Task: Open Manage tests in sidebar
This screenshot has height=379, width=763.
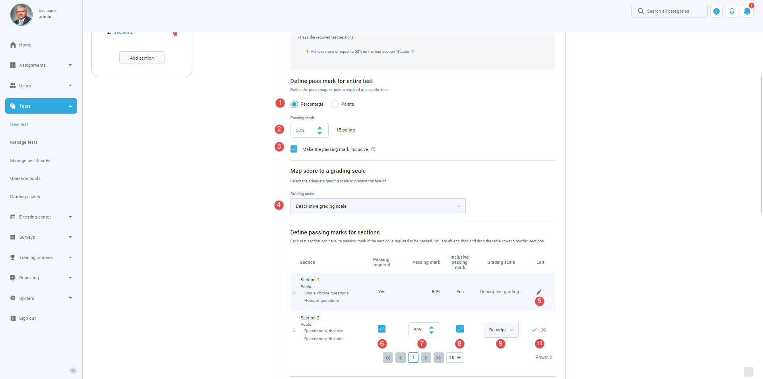Action: [24, 142]
